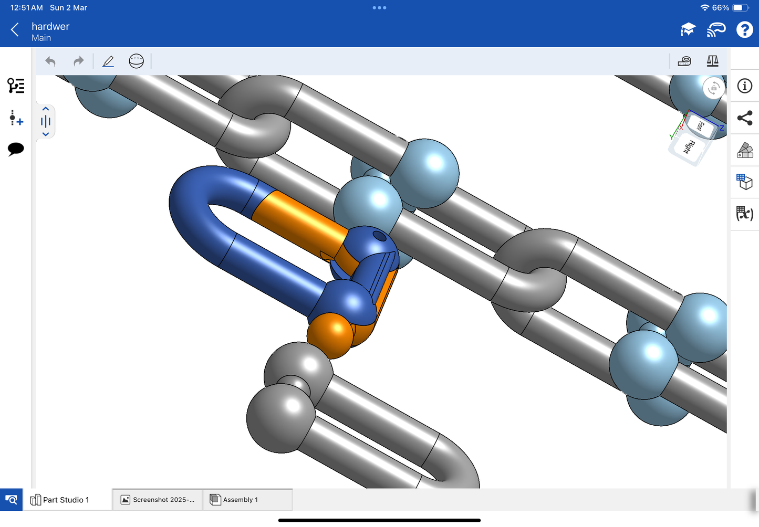This screenshot has width=759, height=527.
Task: Open the Variable table panel
Action: [x=744, y=214]
